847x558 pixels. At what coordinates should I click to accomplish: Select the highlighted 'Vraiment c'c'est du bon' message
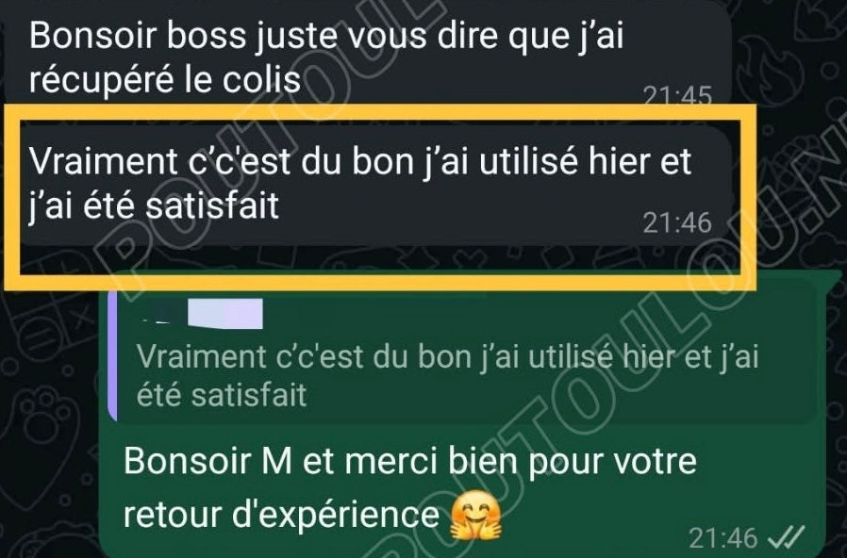(376, 186)
